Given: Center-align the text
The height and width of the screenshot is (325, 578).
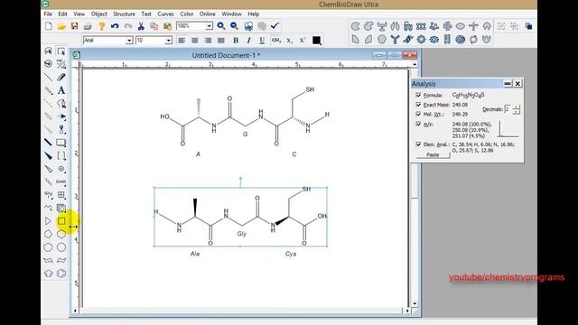Looking at the screenshot, I should click(195, 40).
